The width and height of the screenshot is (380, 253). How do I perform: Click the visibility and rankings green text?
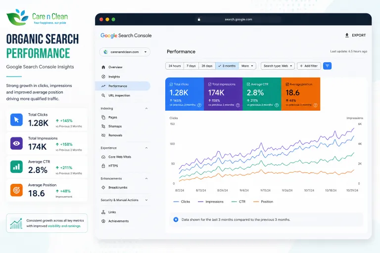coord(64,226)
